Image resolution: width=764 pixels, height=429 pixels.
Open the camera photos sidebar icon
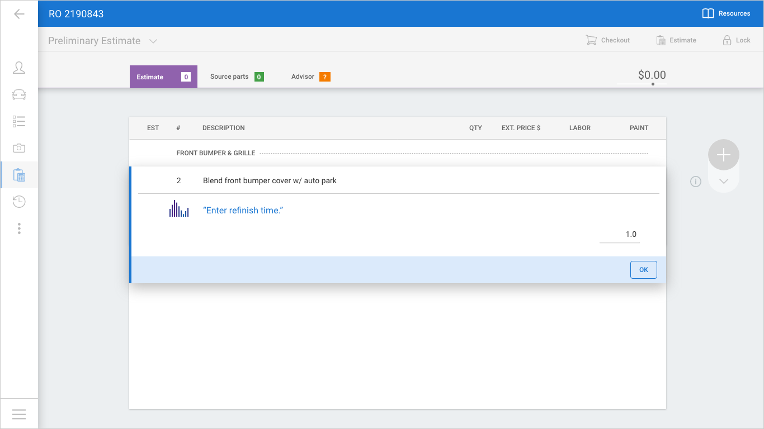(19, 148)
